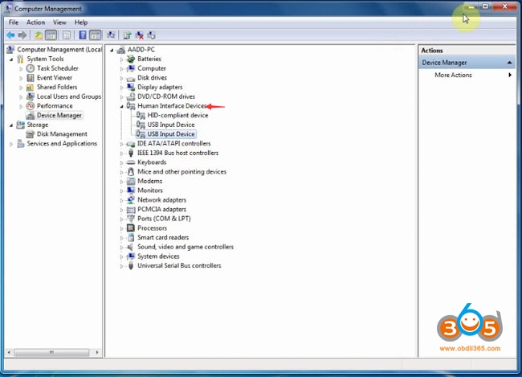This screenshot has width=522, height=377.
Task: Collapse the Human Interface Devices node
Action: 122,106
